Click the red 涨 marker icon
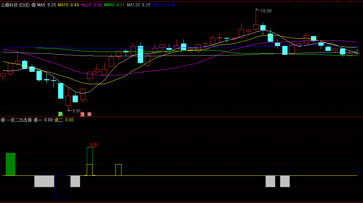The width and height of the screenshot is (363, 203). coord(89,114)
